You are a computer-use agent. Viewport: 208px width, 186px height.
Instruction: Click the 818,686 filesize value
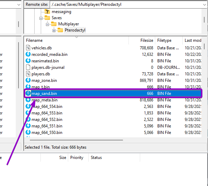coord(146,100)
